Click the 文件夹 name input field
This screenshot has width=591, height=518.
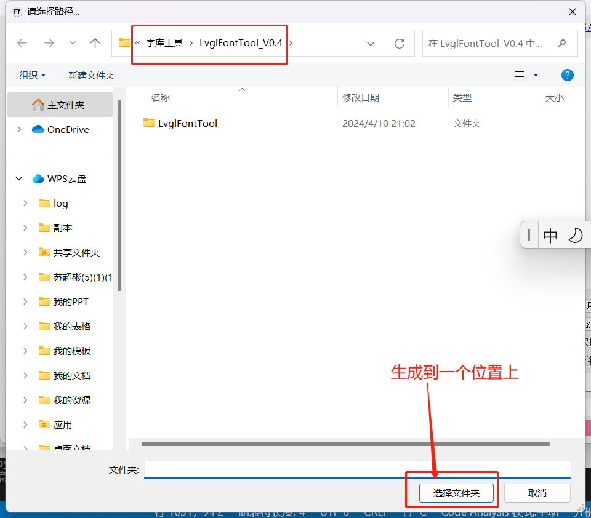coord(357,469)
